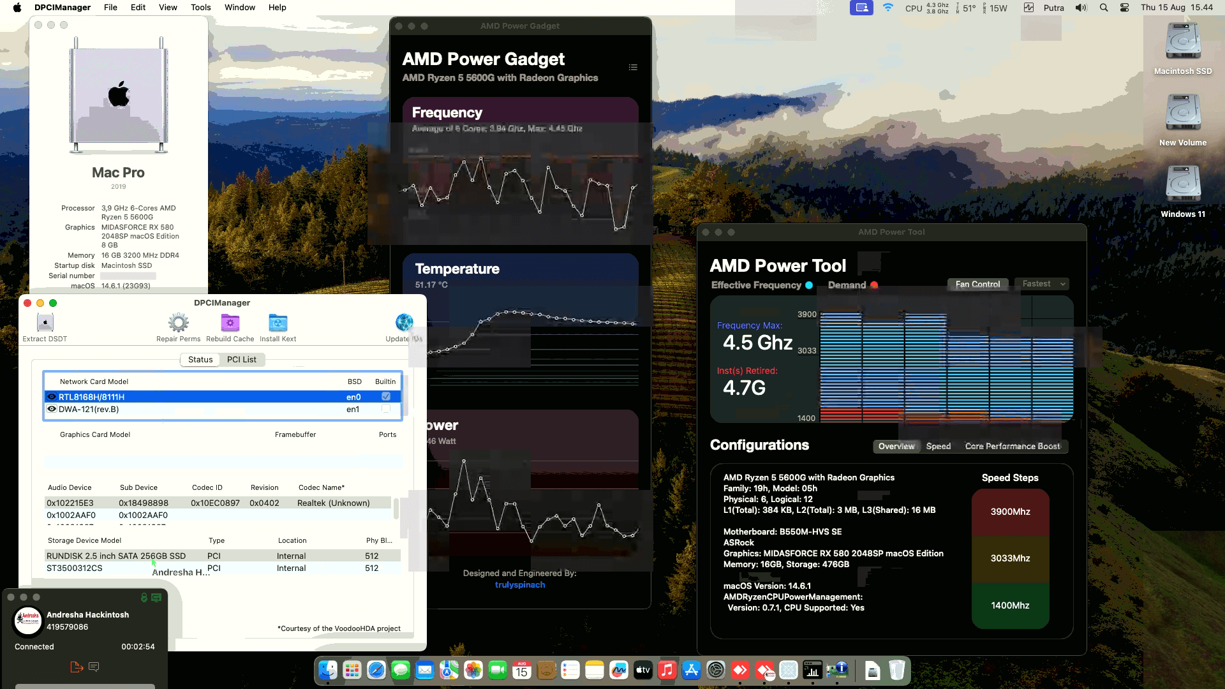Open the trulyspinach link
This screenshot has height=689, width=1225.
[x=520, y=584]
